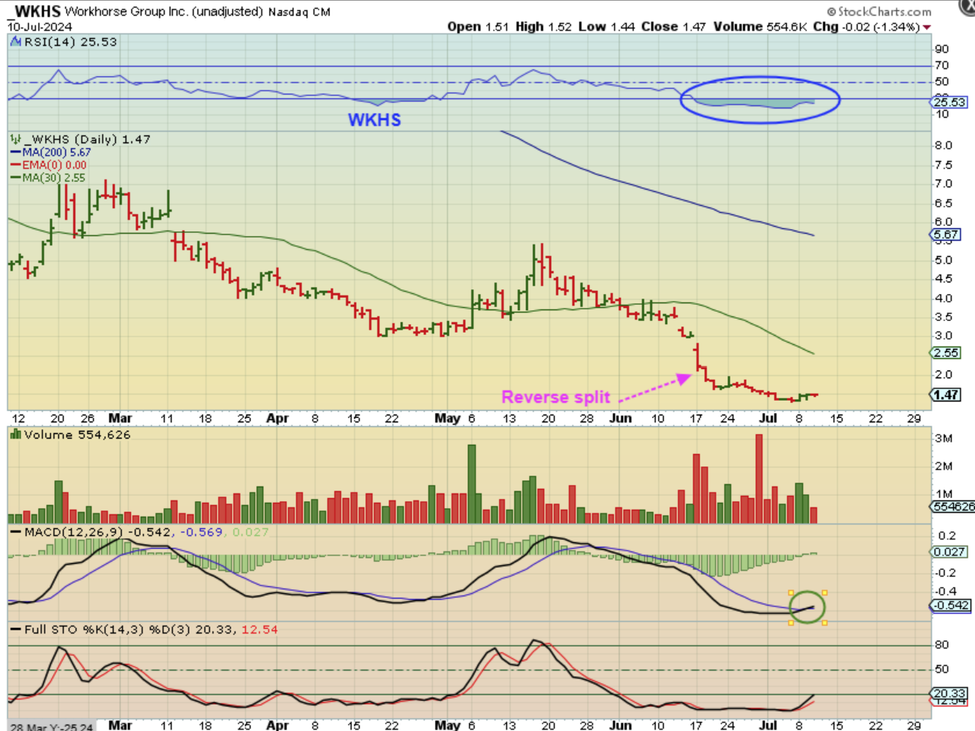975x731 pixels.
Task: Open the StockCharts.com copyright link
Action: (x=879, y=12)
